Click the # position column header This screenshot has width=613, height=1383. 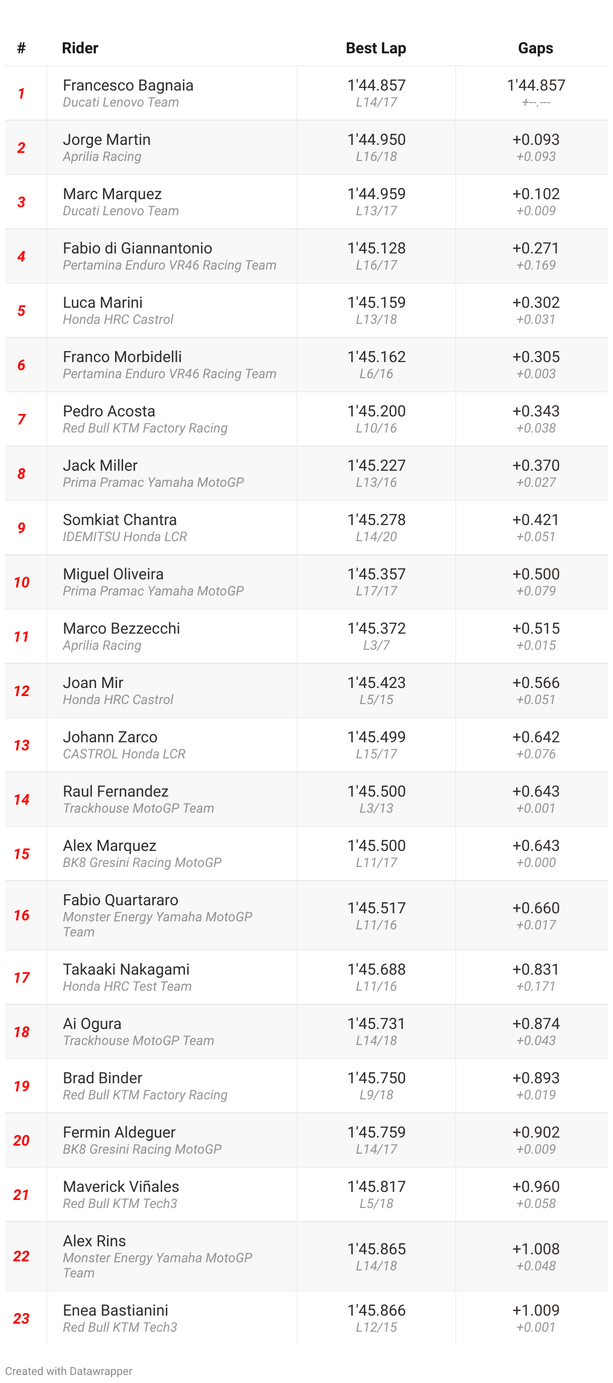tap(22, 48)
